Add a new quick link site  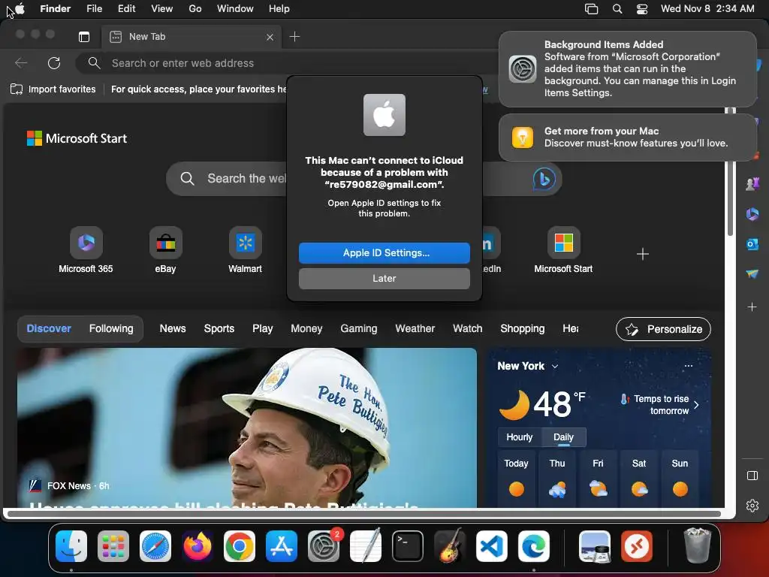coord(643,254)
